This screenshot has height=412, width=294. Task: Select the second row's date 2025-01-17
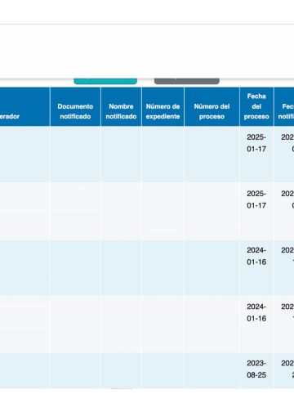[256, 199]
